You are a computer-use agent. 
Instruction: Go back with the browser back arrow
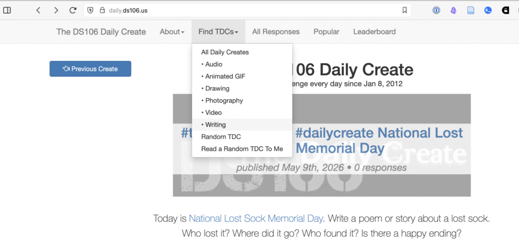pos(38,10)
